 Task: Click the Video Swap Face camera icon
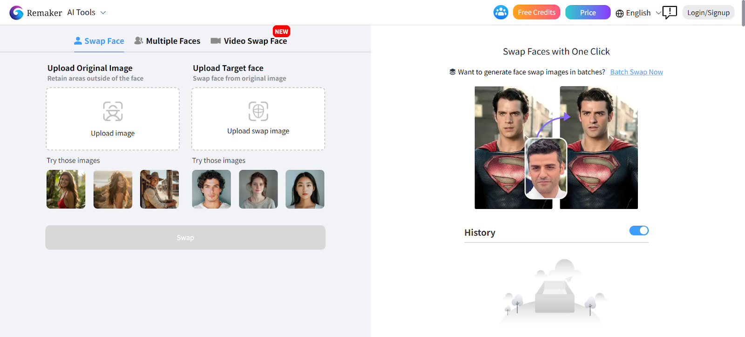[x=216, y=41]
